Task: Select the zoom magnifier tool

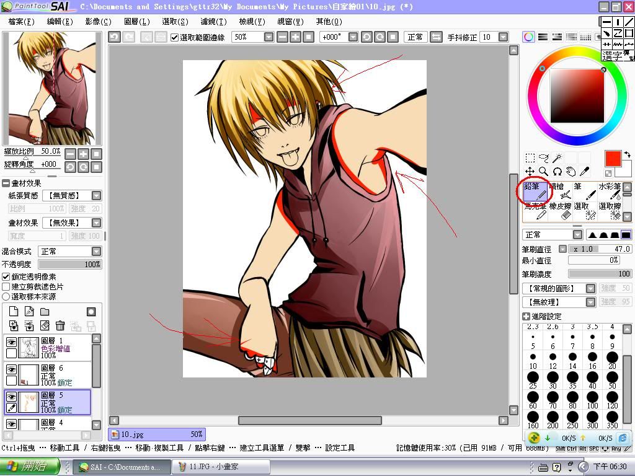Action: 544,172
